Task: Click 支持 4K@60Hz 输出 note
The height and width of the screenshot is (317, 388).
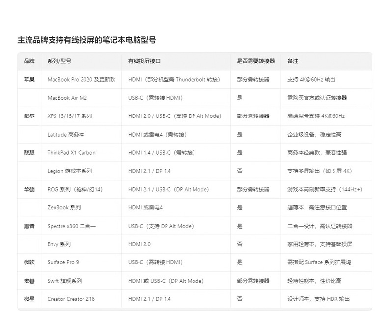Action: [x=311, y=80]
